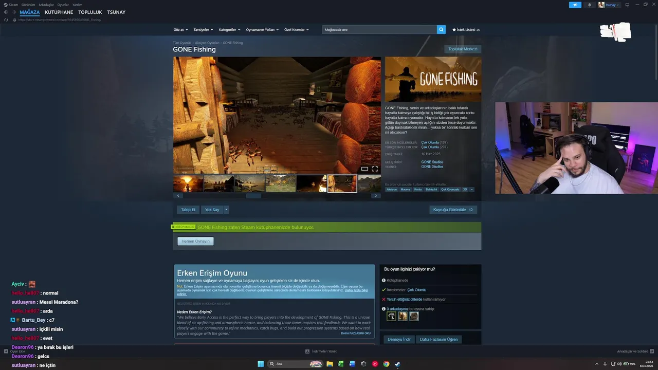This screenshot has width=658, height=370.
Task: Toggle fullscreen on screenshot viewer
Action: (x=375, y=169)
